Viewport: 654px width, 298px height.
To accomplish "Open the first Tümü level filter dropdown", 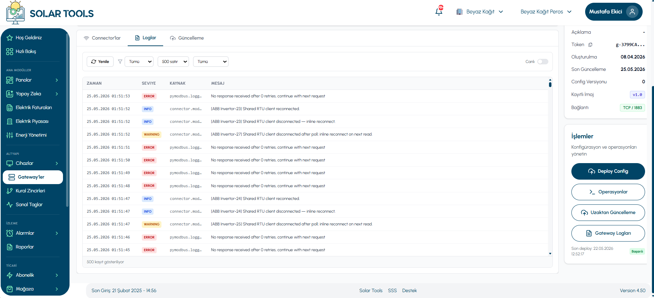I will (139, 62).
